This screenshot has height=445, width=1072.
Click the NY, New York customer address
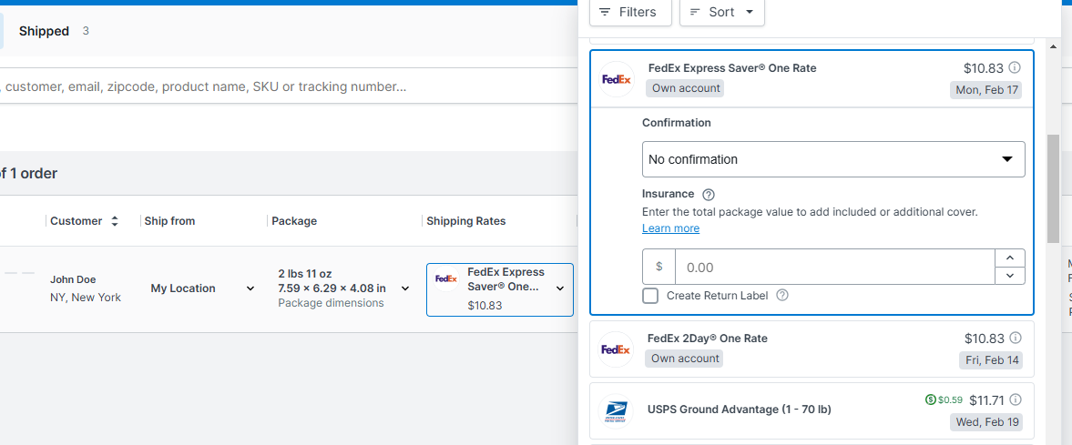86,298
